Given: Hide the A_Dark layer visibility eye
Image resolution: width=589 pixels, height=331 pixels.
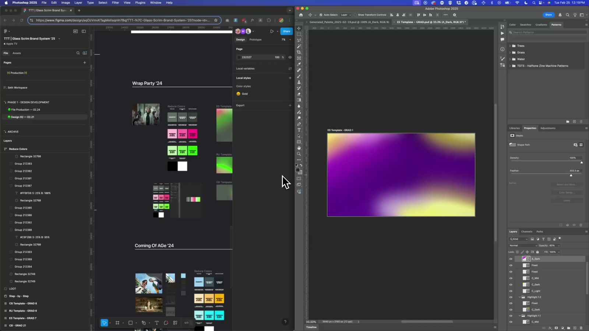Looking at the screenshot, I should coord(511,259).
